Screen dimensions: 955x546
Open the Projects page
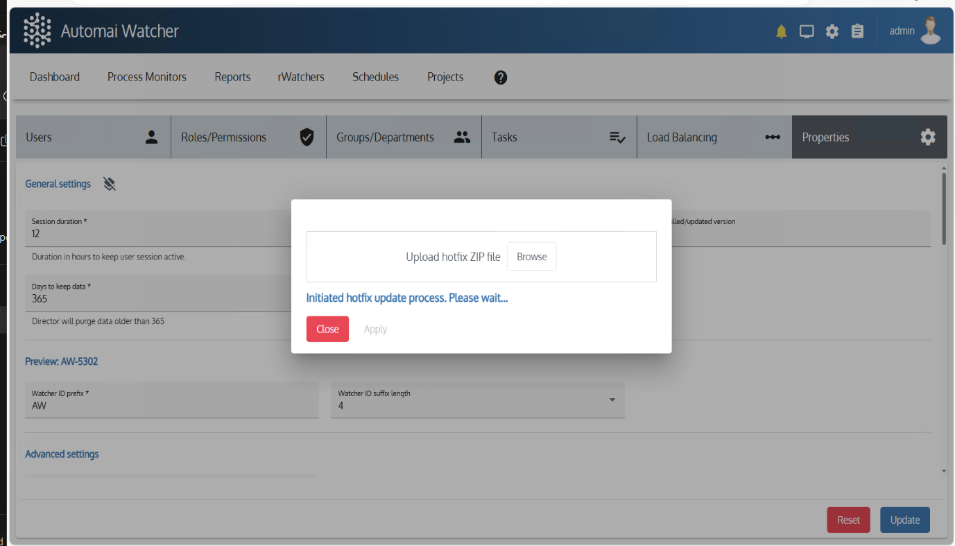[x=445, y=77]
